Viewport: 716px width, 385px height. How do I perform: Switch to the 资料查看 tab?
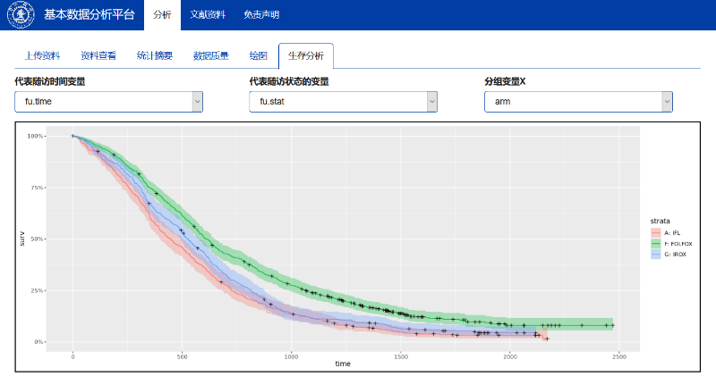tap(98, 55)
